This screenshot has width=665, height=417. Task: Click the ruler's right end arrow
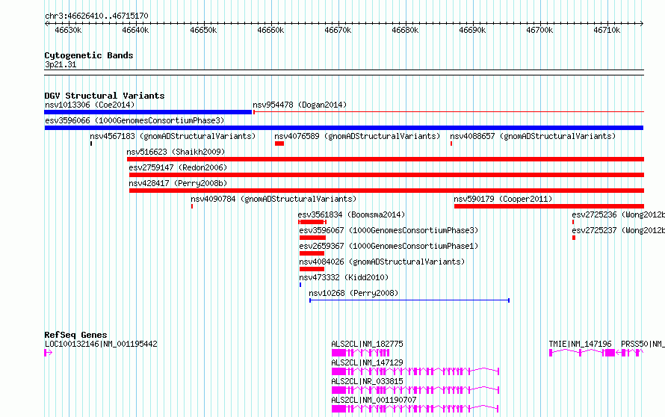click(x=642, y=24)
